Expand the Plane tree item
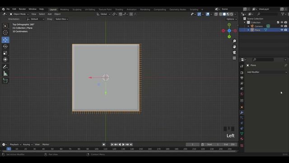 [x=248, y=30]
